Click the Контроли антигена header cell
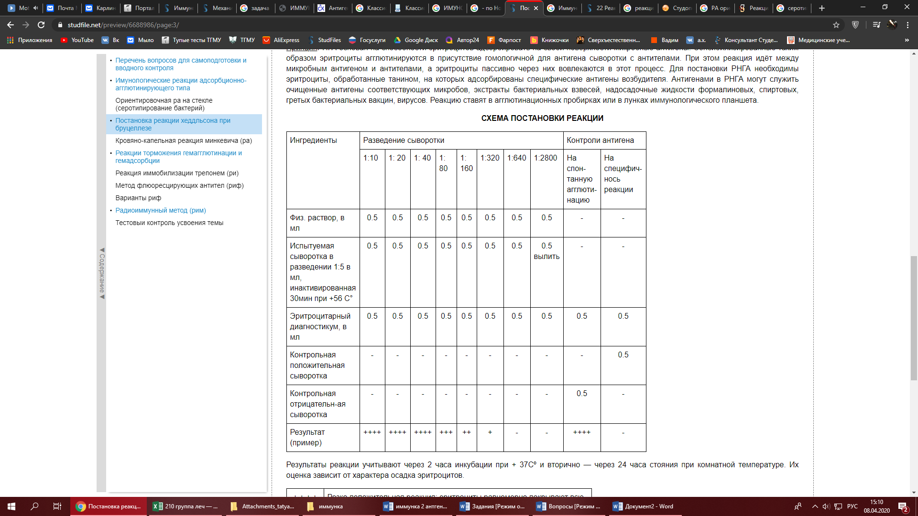 [604, 140]
